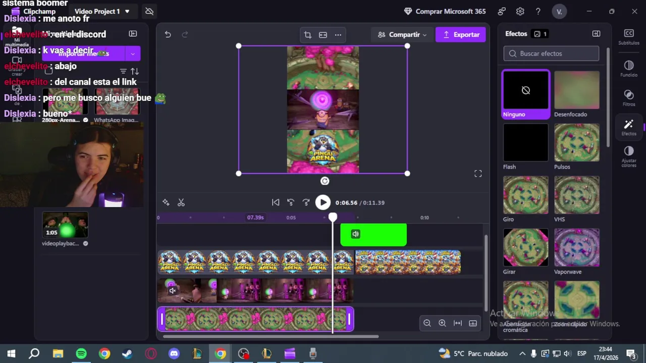Click Comprar Microsoft 365
This screenshot has width=646, height=363.
[445, 11]
